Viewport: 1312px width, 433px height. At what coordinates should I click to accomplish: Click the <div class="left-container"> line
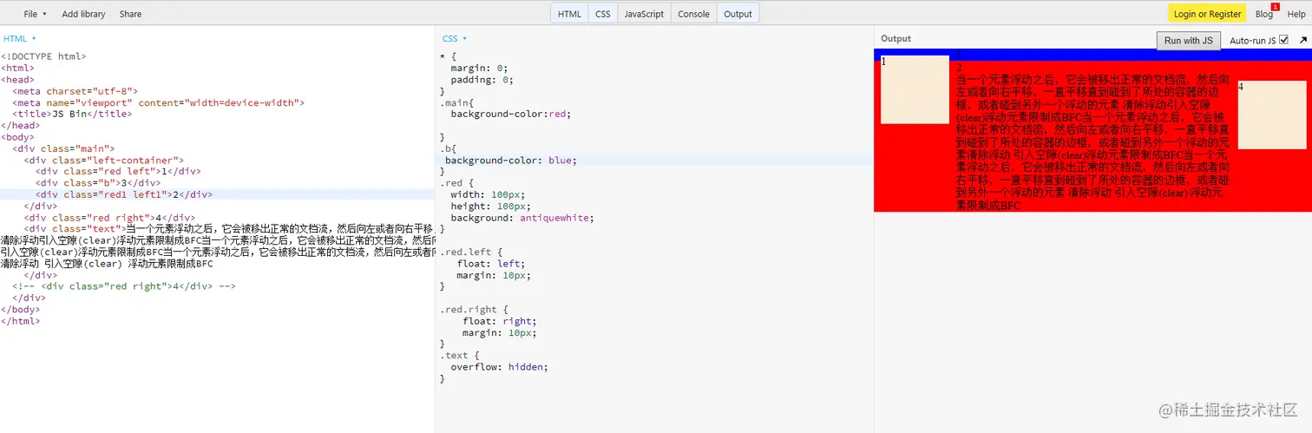coord(103,160)
